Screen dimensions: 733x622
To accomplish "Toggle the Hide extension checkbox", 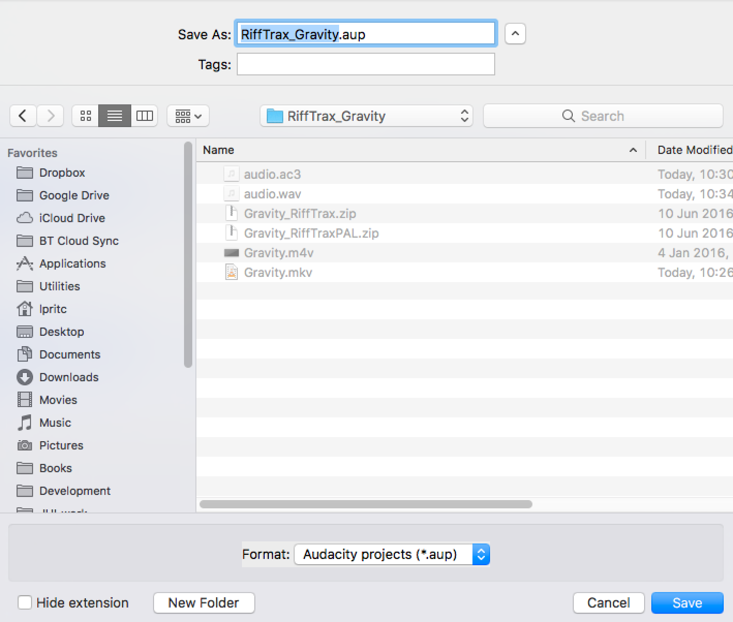I will (24, 602).
